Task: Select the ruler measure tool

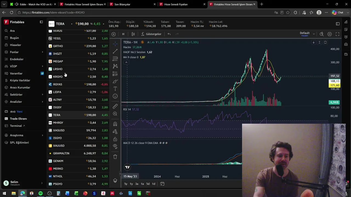Action: (x=115, y=106)
